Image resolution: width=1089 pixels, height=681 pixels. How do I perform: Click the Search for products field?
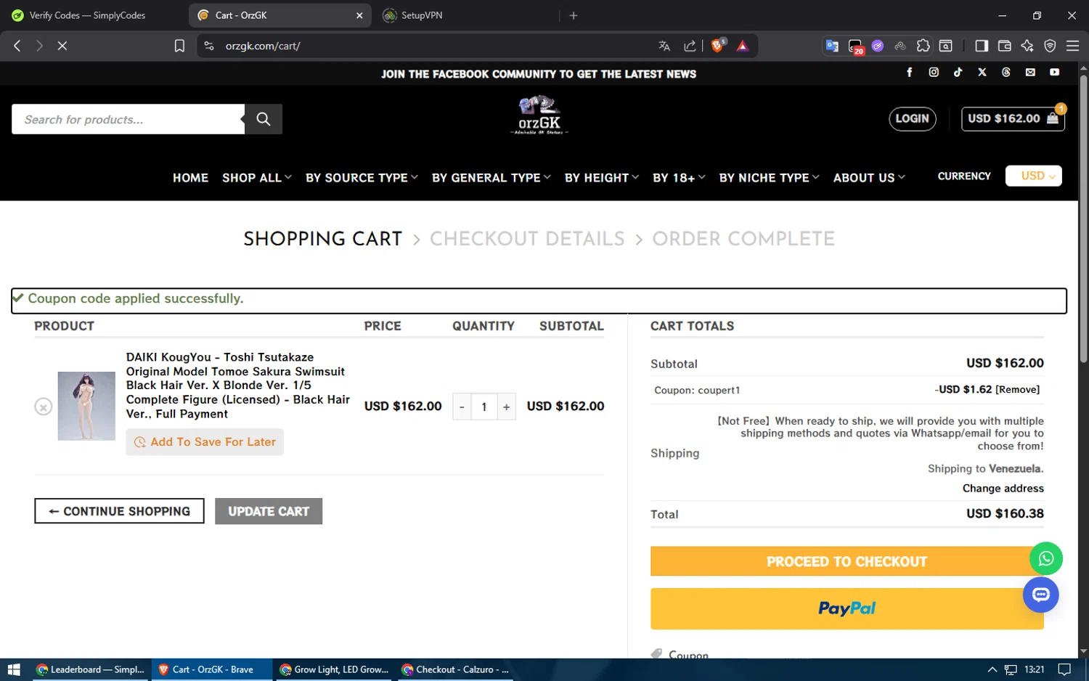pyautogui.click(x=128, y=119)
